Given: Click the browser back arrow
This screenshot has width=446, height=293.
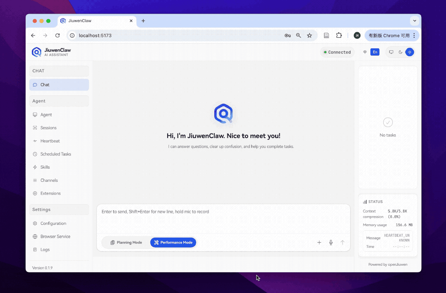Looking at the screenshot, I should pyautogui.click(x=33, y=35).
